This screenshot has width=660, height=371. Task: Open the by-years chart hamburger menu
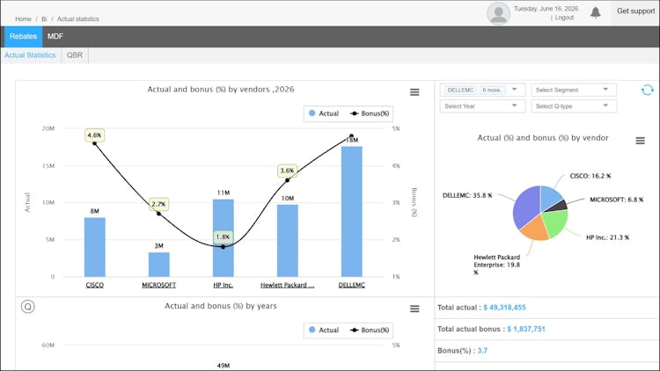tap(414, 309)
